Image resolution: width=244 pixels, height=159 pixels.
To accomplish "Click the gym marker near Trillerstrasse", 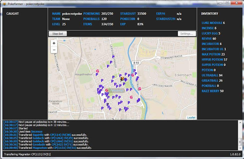I will (140, 89).
